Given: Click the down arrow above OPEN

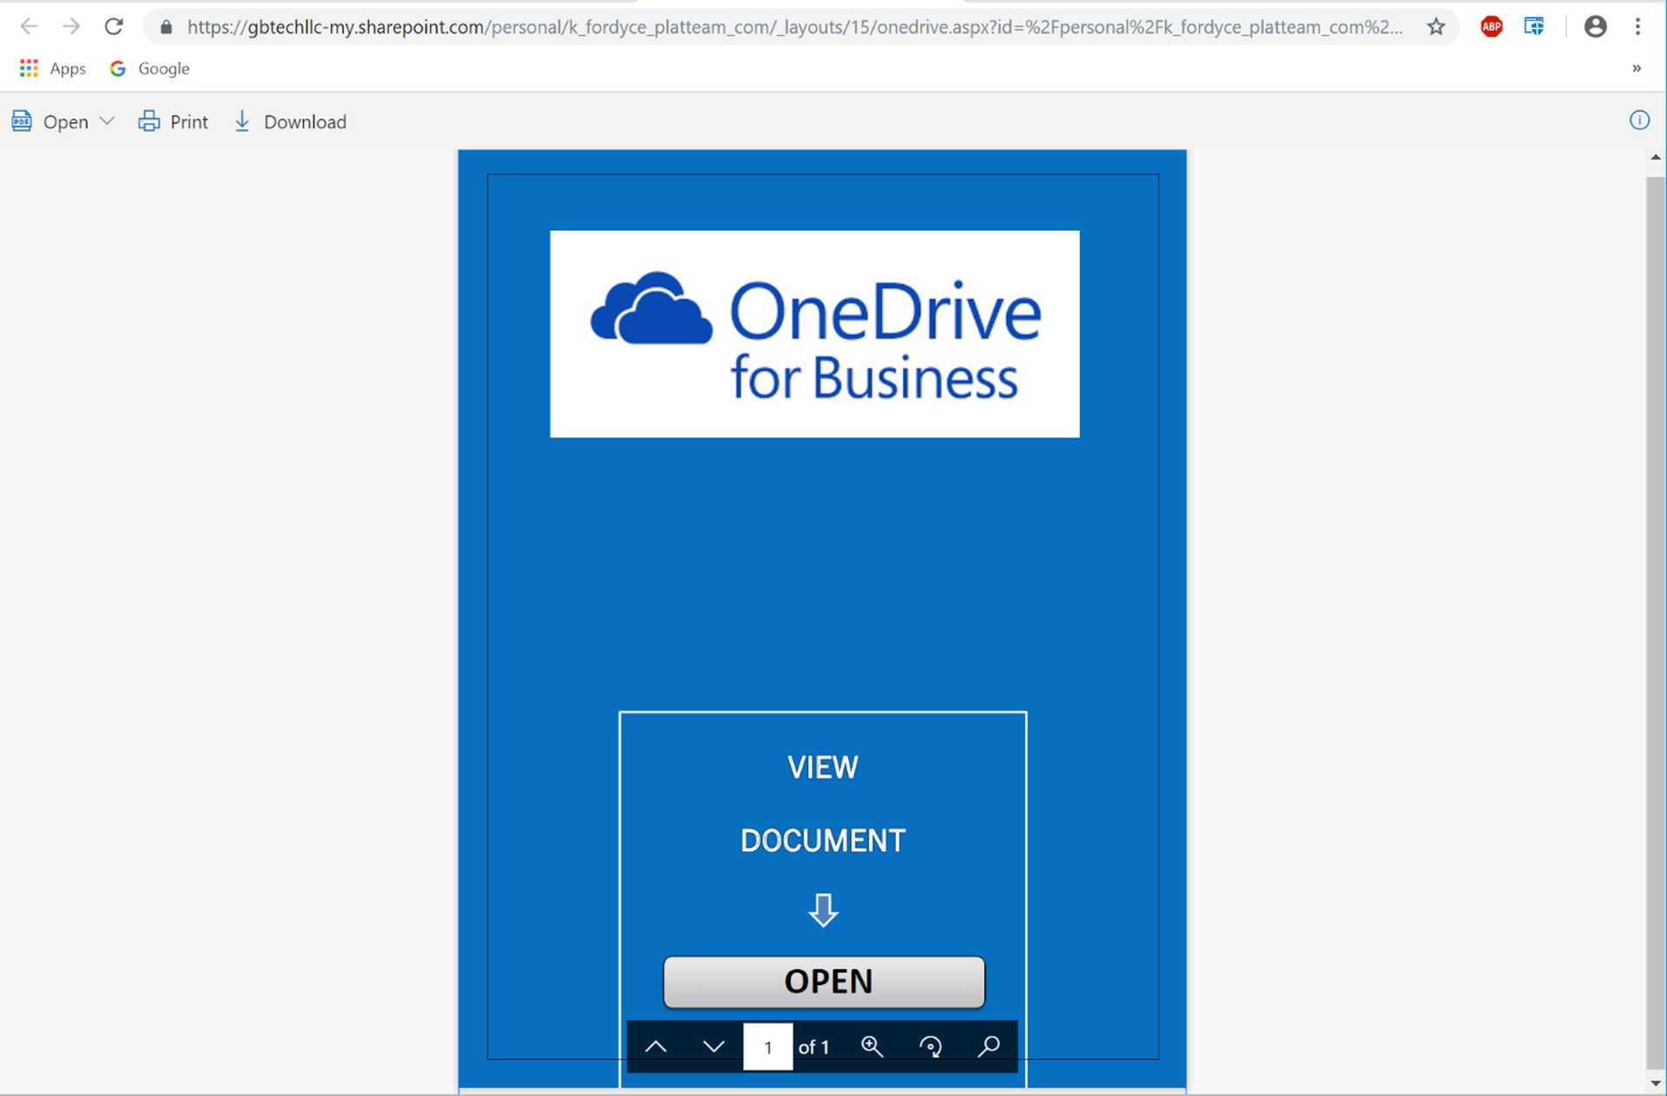Looking at the screenshot, I should pos(823,910).
